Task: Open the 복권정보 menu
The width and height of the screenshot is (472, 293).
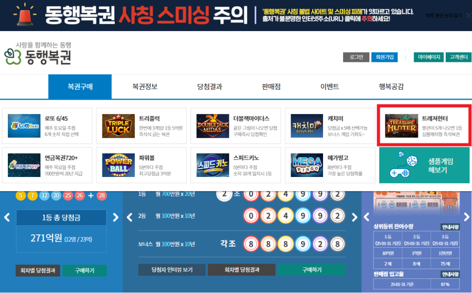Action: pos(145,87)
